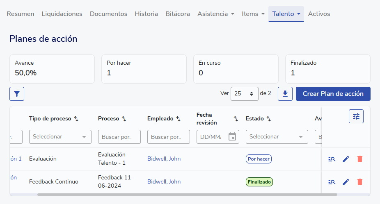Edit the Evaluación plan with pencil
380x204 pixels.
coord(346,159)
